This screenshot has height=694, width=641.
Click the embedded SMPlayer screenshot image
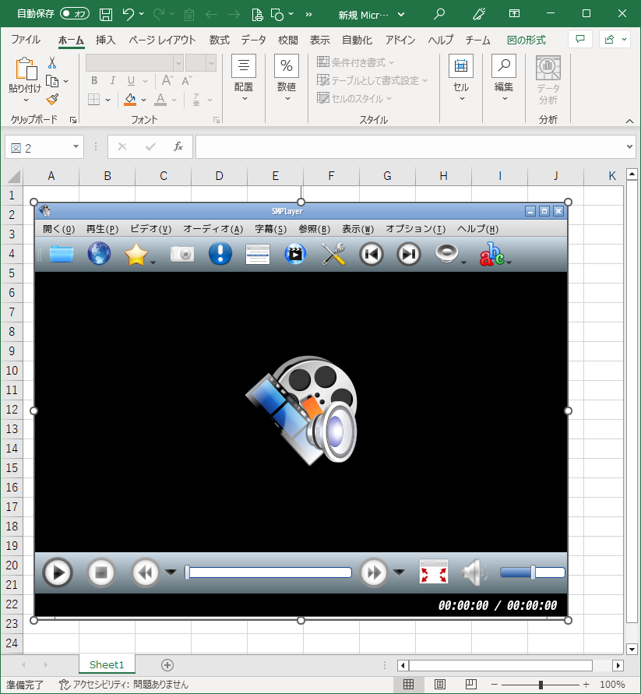pos(301,410)
